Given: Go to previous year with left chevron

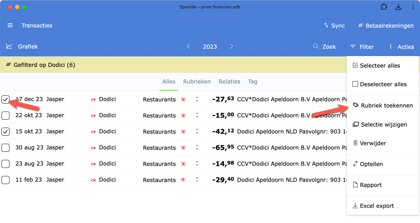Looking at the screenshot, I should (188, 46).
